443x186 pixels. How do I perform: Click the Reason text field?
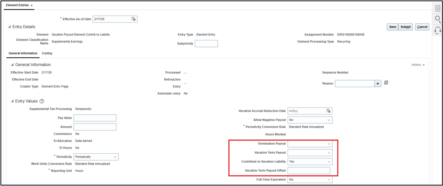pyautogui.click(x=355, y=83)
